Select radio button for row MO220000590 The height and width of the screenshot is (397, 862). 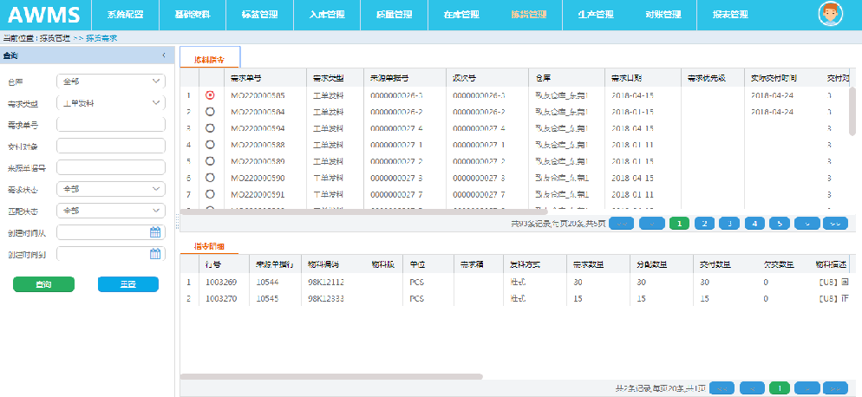tap(210, 177)
